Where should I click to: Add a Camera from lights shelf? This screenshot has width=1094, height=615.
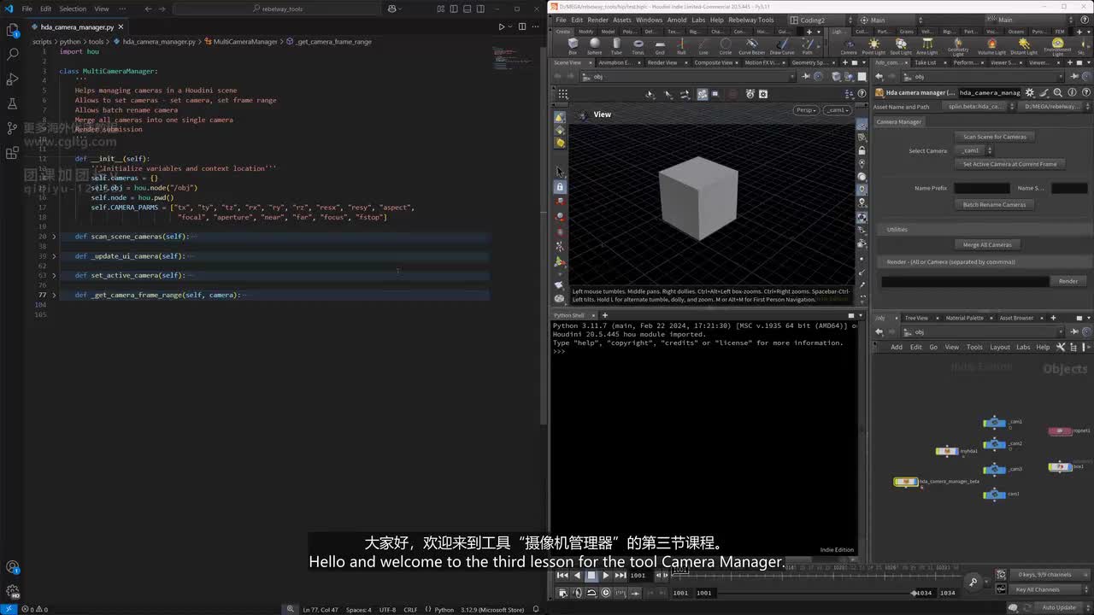(x=849, y=46)
